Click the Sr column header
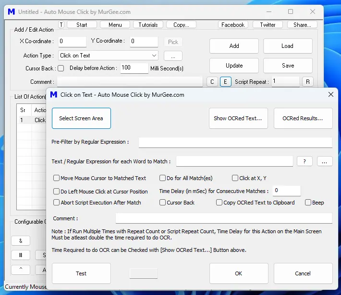The height and width of the screenshot is (295, 341). click(24, 110)
